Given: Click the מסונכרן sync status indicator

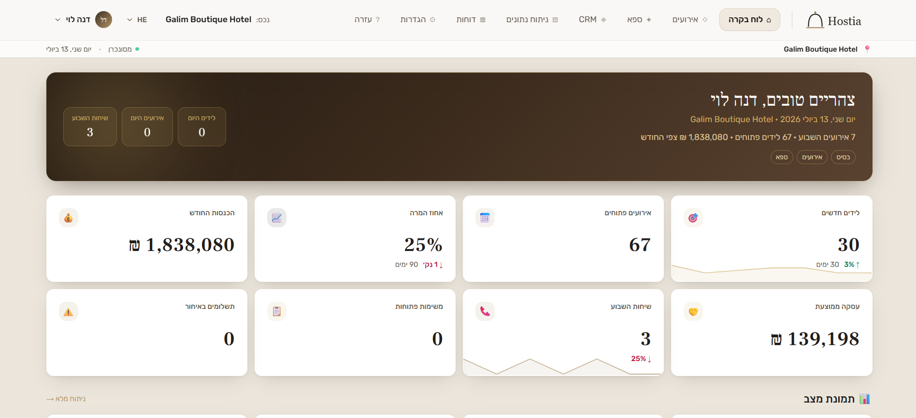Looking at the screenshot, I should point(124,49).
